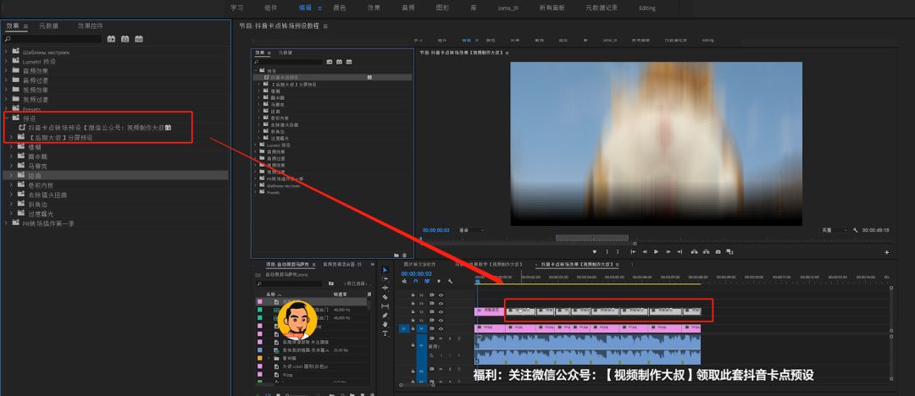Open program monitor settings wrench icon

[856, 230]
